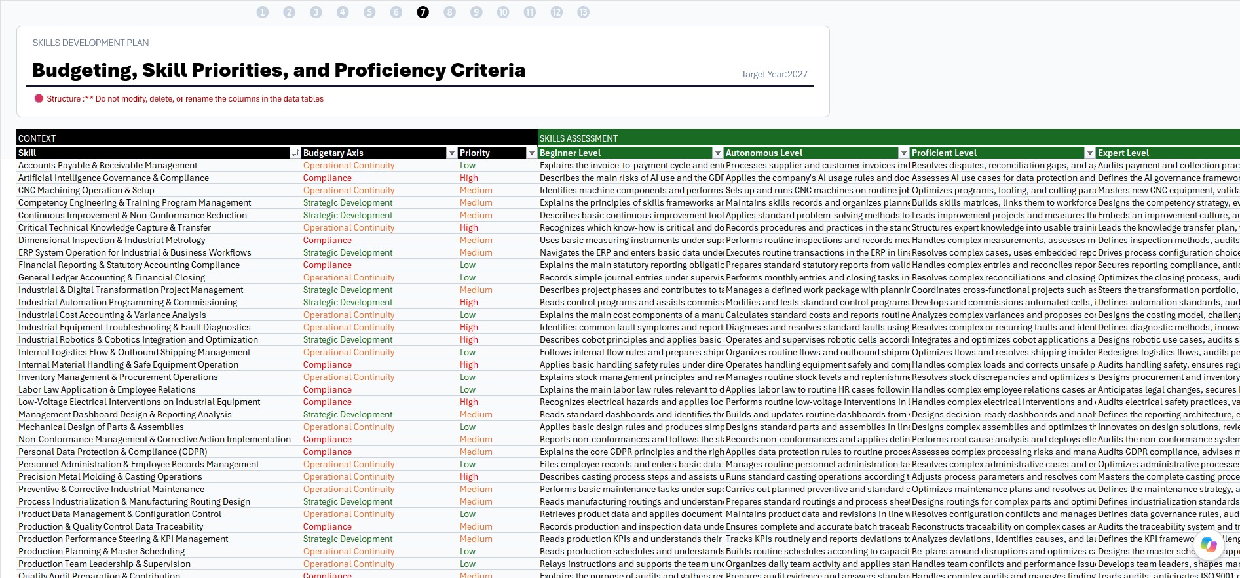Click the red Structure warning note
This screenshot has width=1240, height=578.
(179, 99)
